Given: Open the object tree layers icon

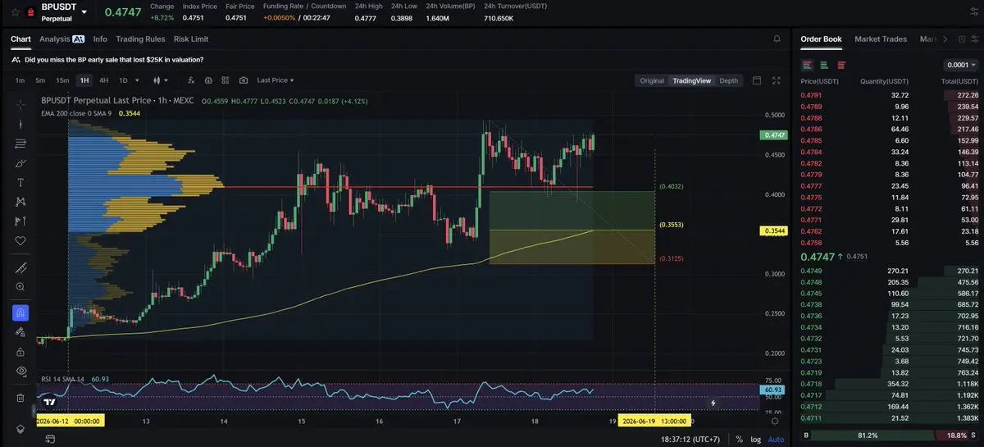Looking at the screenshot, I should click(x=20, y=430).
